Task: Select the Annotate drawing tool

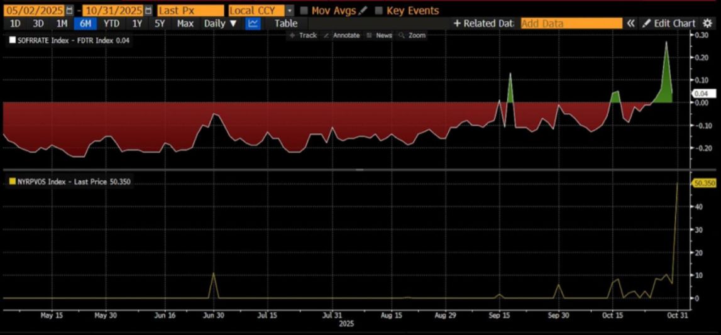Action: point(343,35)
